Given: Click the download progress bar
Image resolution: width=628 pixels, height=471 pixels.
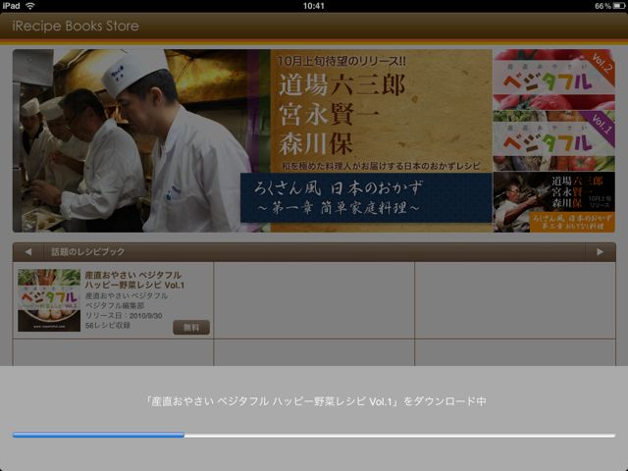Looking at the screenshot, I should coord(314,435).
